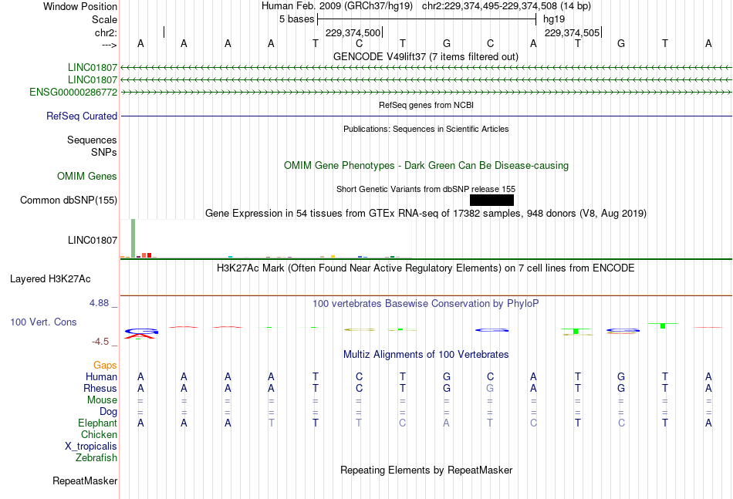The width and height of the screenshot is (733, 499).
Task: Open H3K27Ac Mark ENCODE track title
Action: coord(426,268)
